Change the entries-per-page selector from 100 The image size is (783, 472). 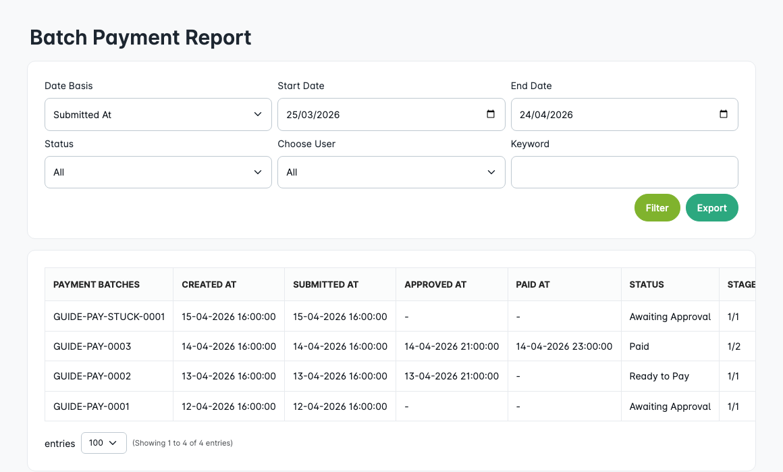coord(103,442)
